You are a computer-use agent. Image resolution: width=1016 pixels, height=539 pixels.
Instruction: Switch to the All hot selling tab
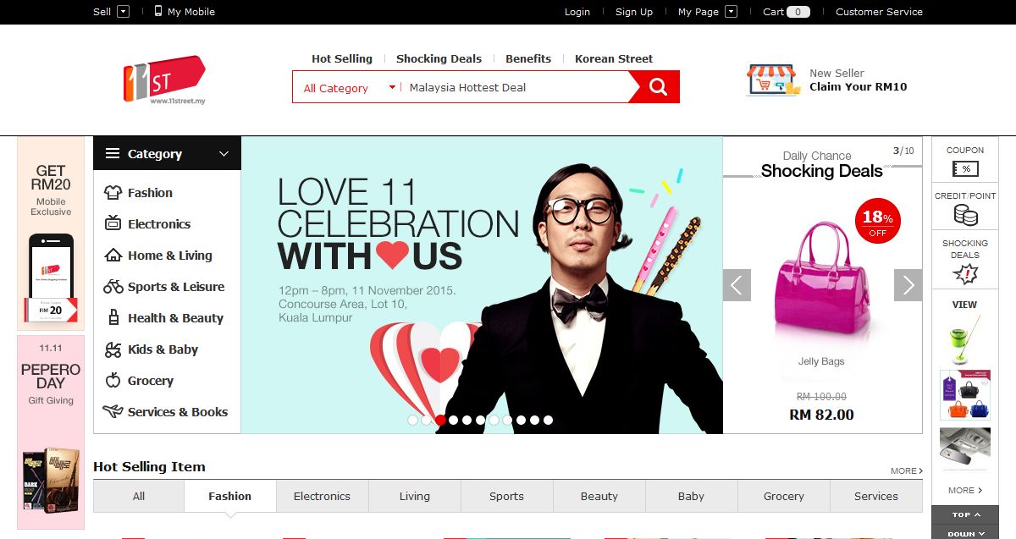[139, 497]
